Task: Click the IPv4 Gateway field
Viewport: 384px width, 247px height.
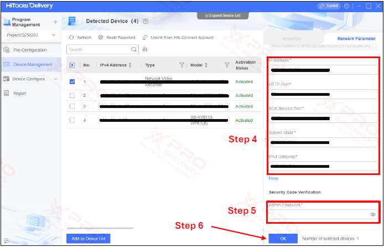Action: (323, 166)
